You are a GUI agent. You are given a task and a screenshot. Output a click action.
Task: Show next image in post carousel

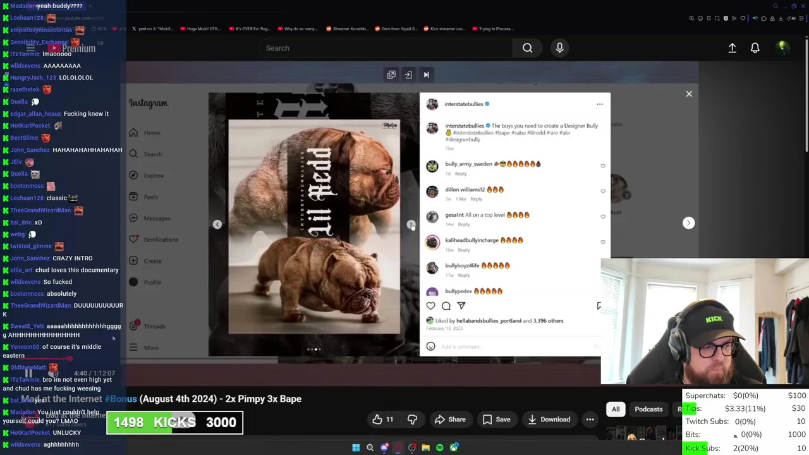pos(411,224)
